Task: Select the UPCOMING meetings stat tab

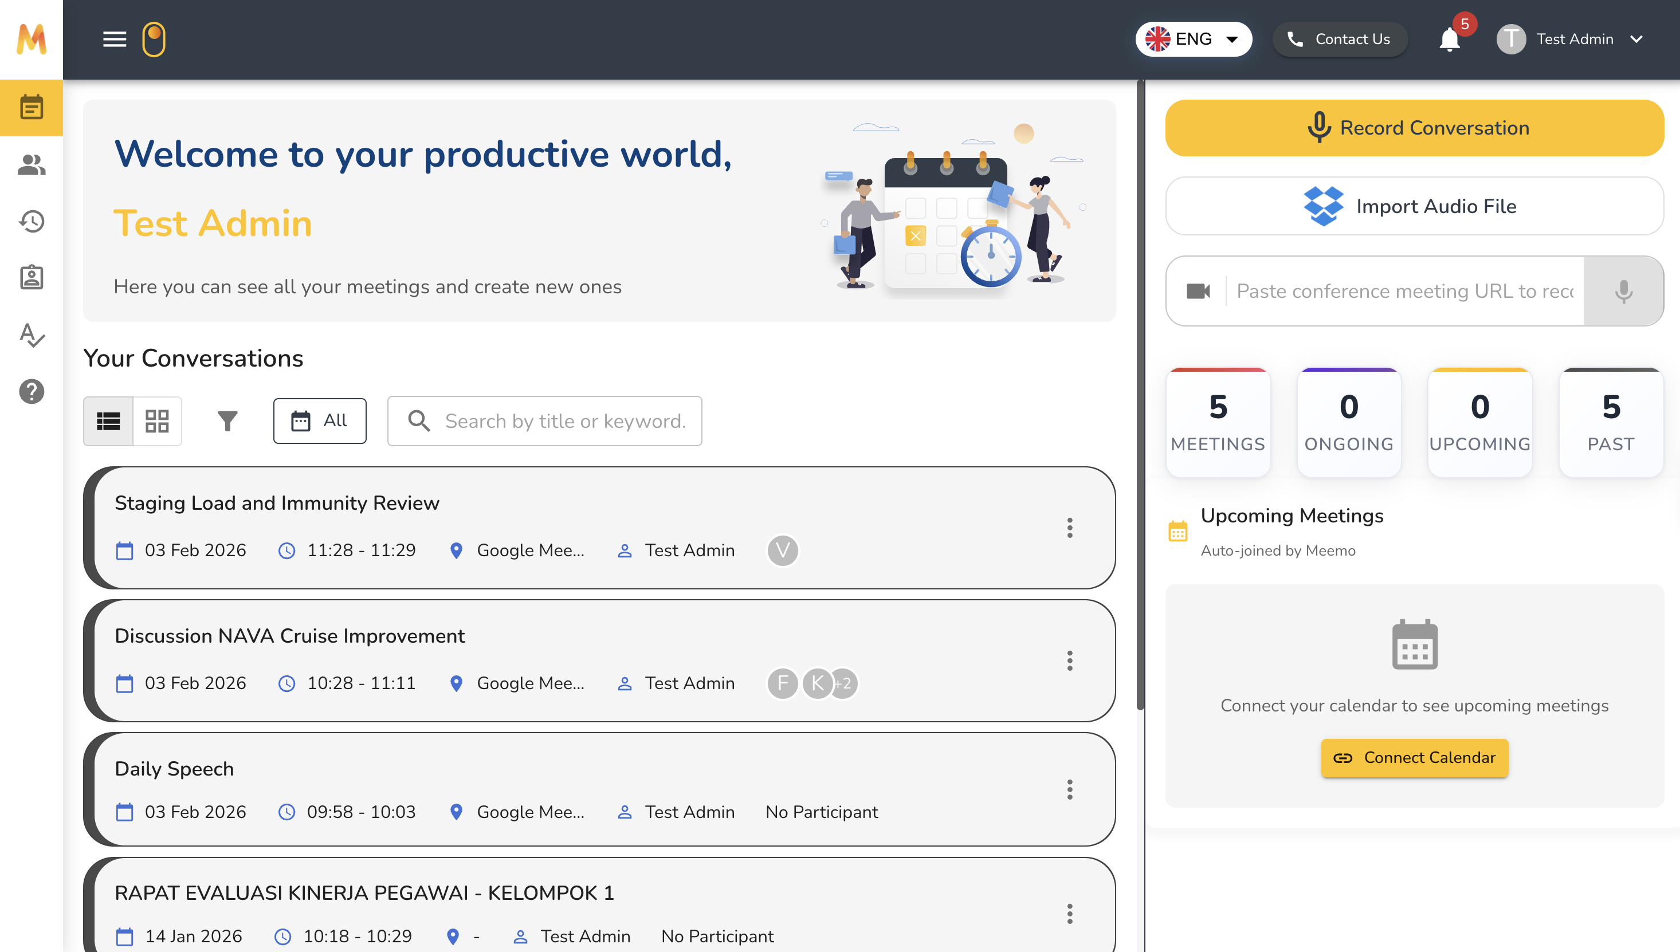Action: (1480, 423)
